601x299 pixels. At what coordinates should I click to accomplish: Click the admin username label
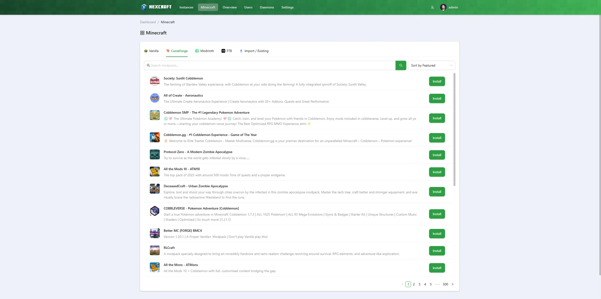coord(453,7)
